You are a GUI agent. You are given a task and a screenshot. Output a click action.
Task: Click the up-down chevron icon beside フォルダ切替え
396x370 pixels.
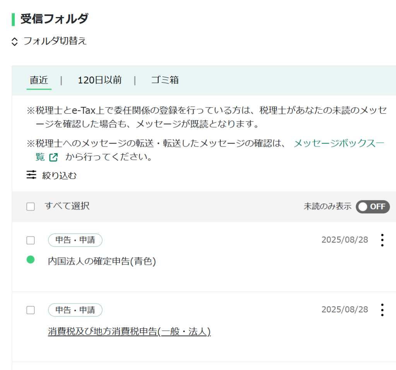(x=15, y=41)
